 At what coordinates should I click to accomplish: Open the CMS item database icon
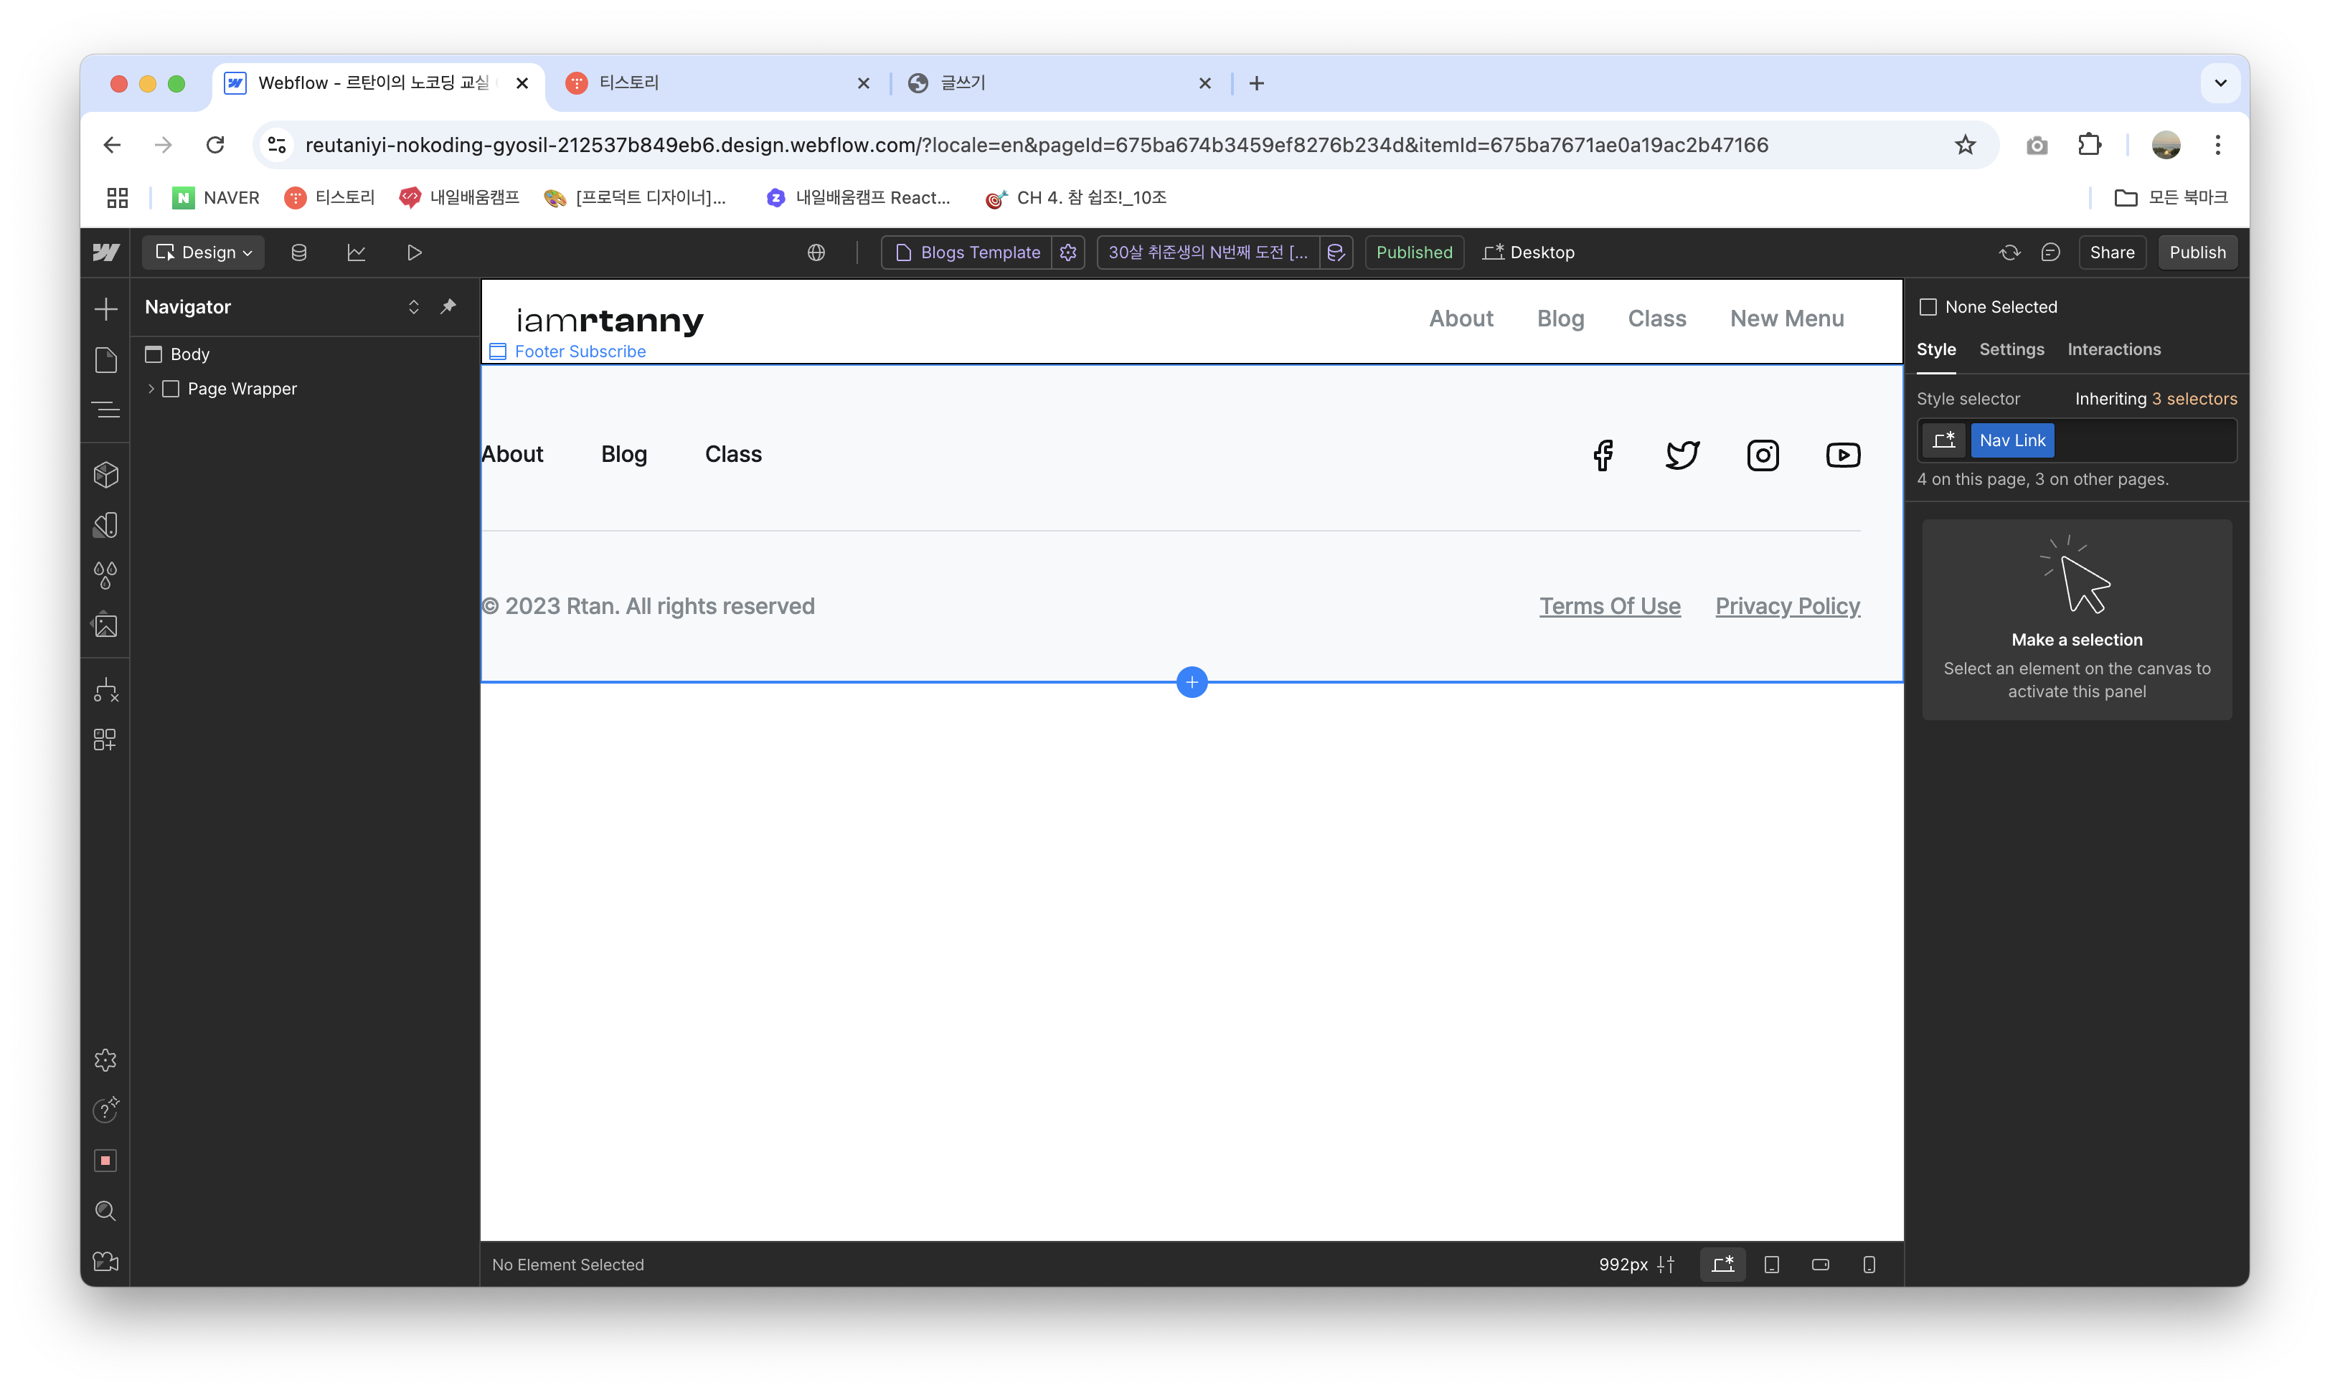[x=1336, y=252]
